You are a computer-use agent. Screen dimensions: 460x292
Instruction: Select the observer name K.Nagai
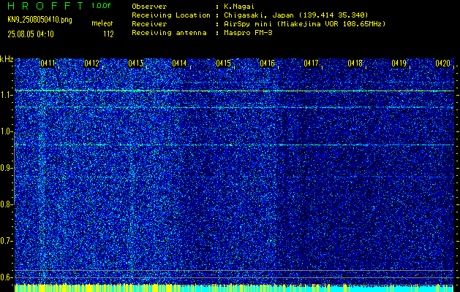(x=239, y=7)
